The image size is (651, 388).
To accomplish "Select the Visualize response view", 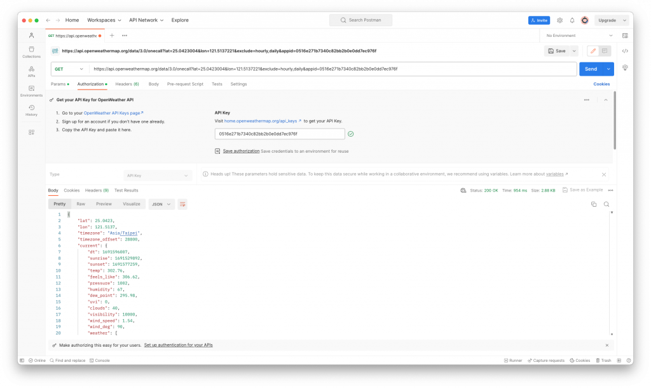I will point(131,204).
